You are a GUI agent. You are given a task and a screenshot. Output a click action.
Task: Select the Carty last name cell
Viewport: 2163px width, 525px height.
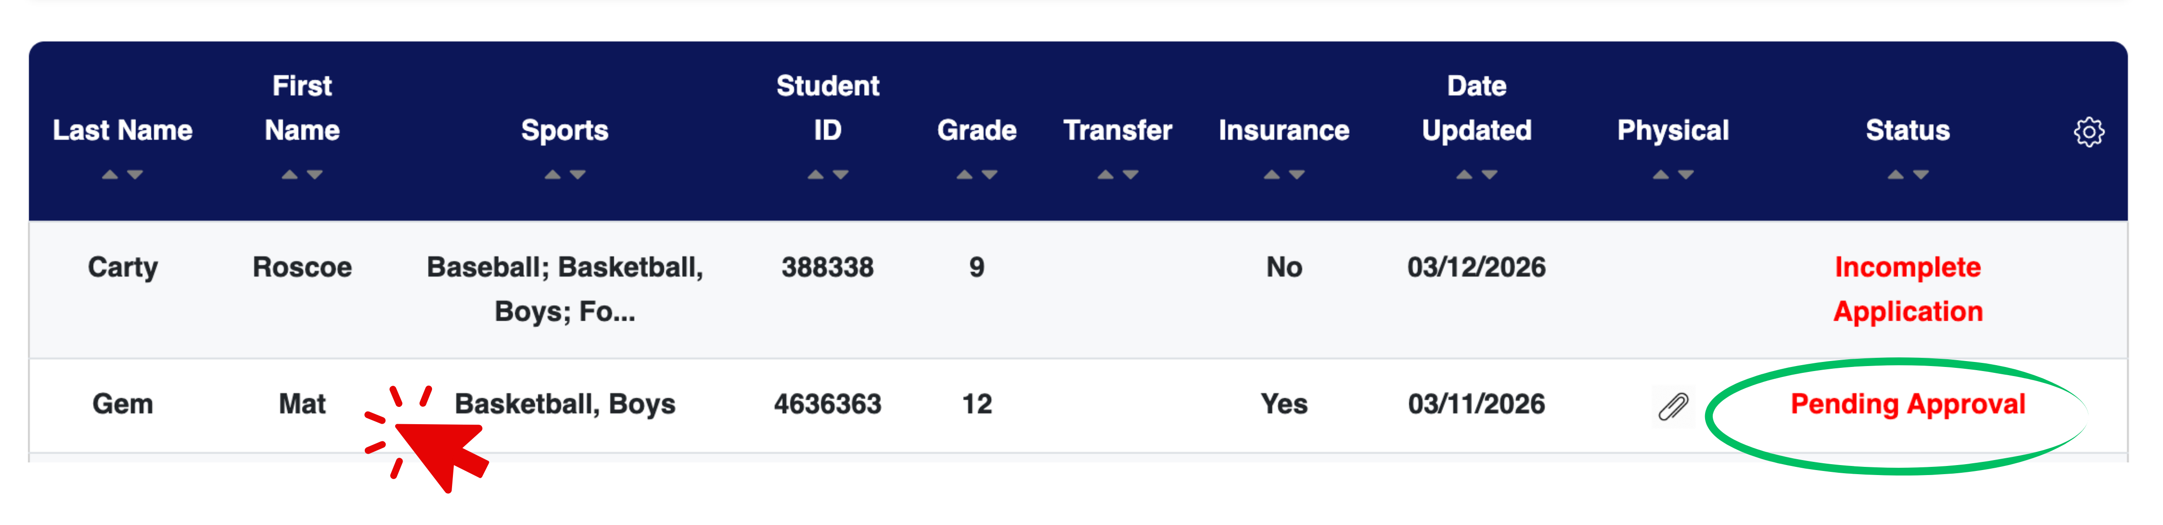pyautogui.click(x=123, y=267)
